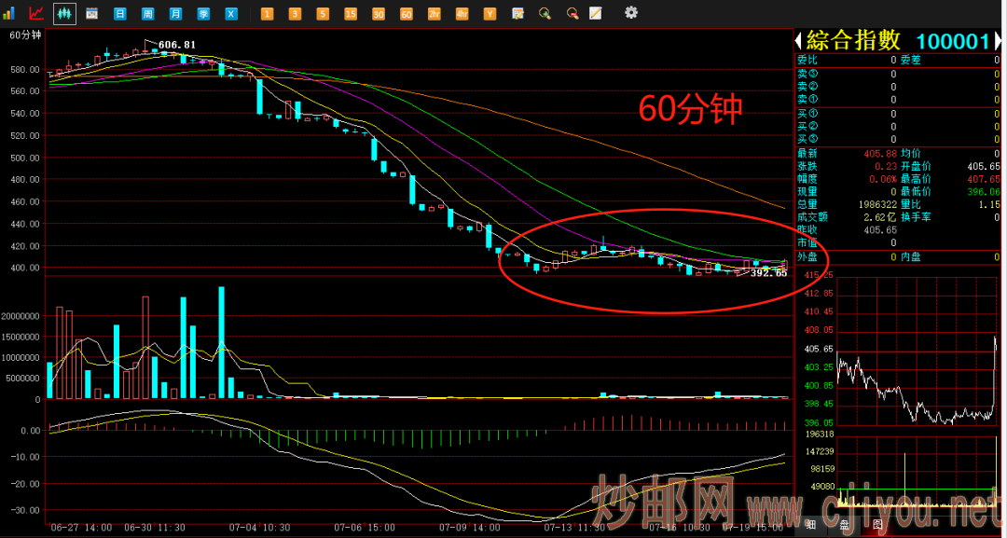Click the blue X period button

pyautogui.click(x=231, y=13)
